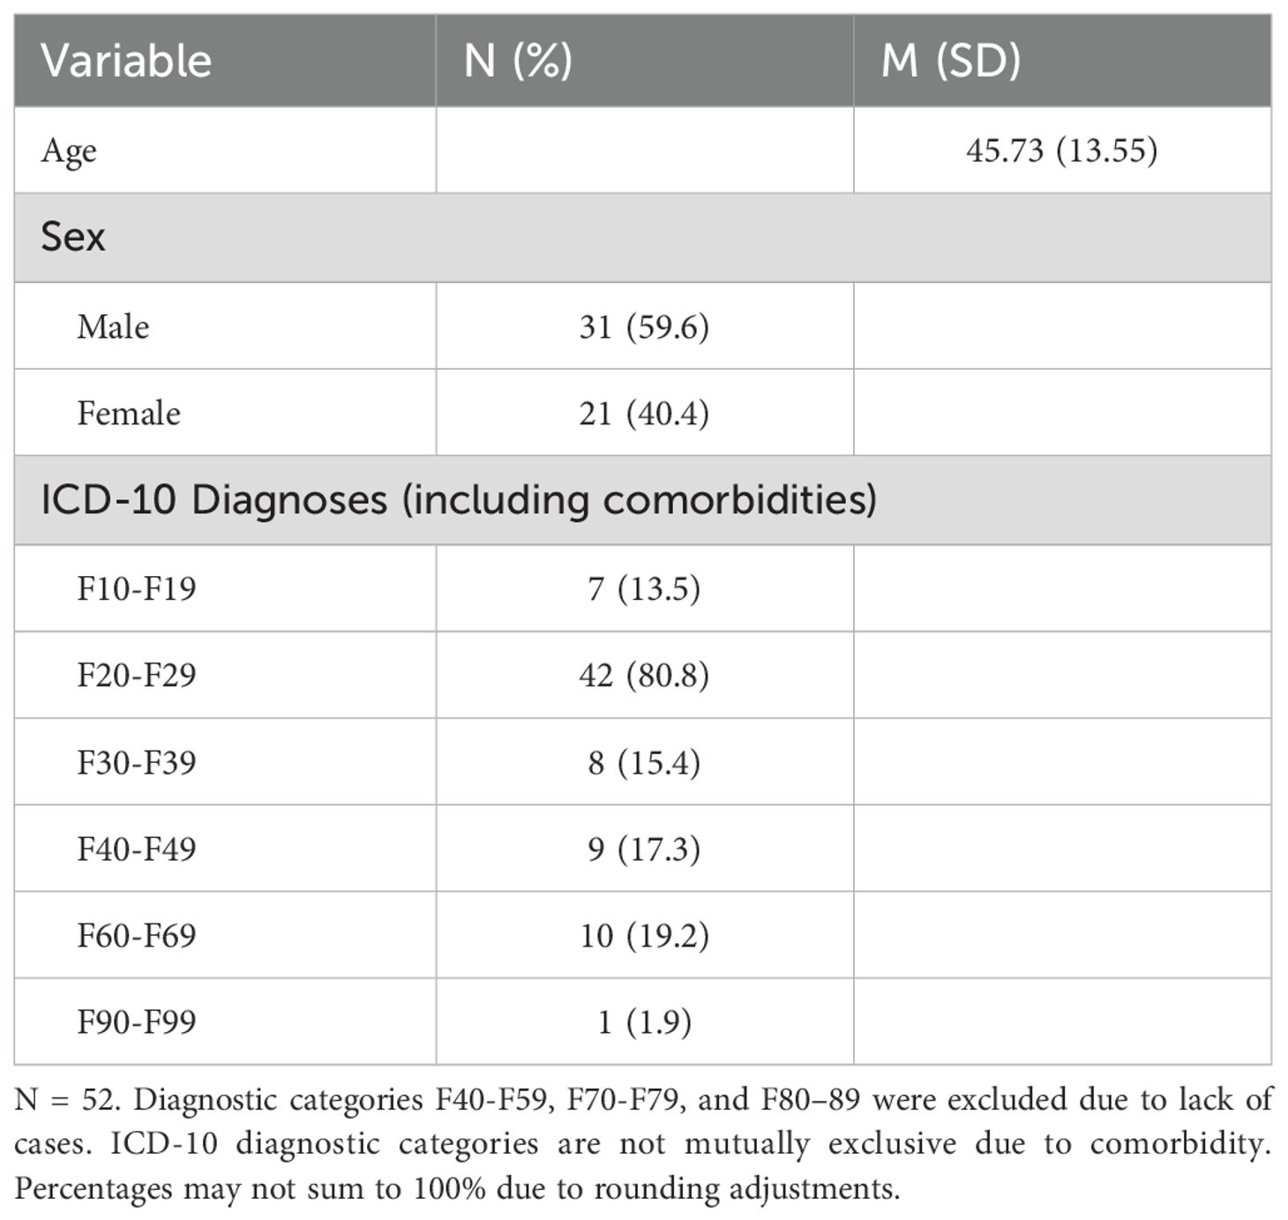The height and width of the screenshot is (1220, 1288).
Task: Click the ICD-10 Diagnoses section heading
Action: (x=459, y=500)
